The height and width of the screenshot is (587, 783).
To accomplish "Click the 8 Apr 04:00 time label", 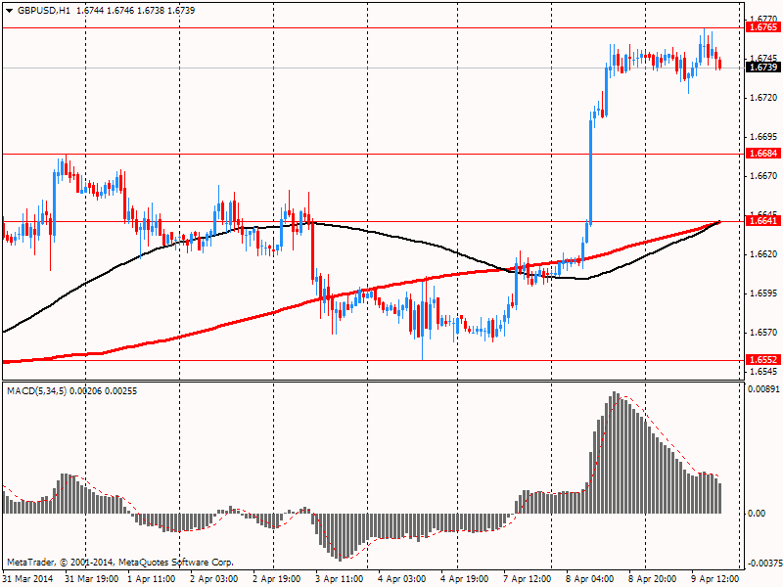I will point(590,579).
